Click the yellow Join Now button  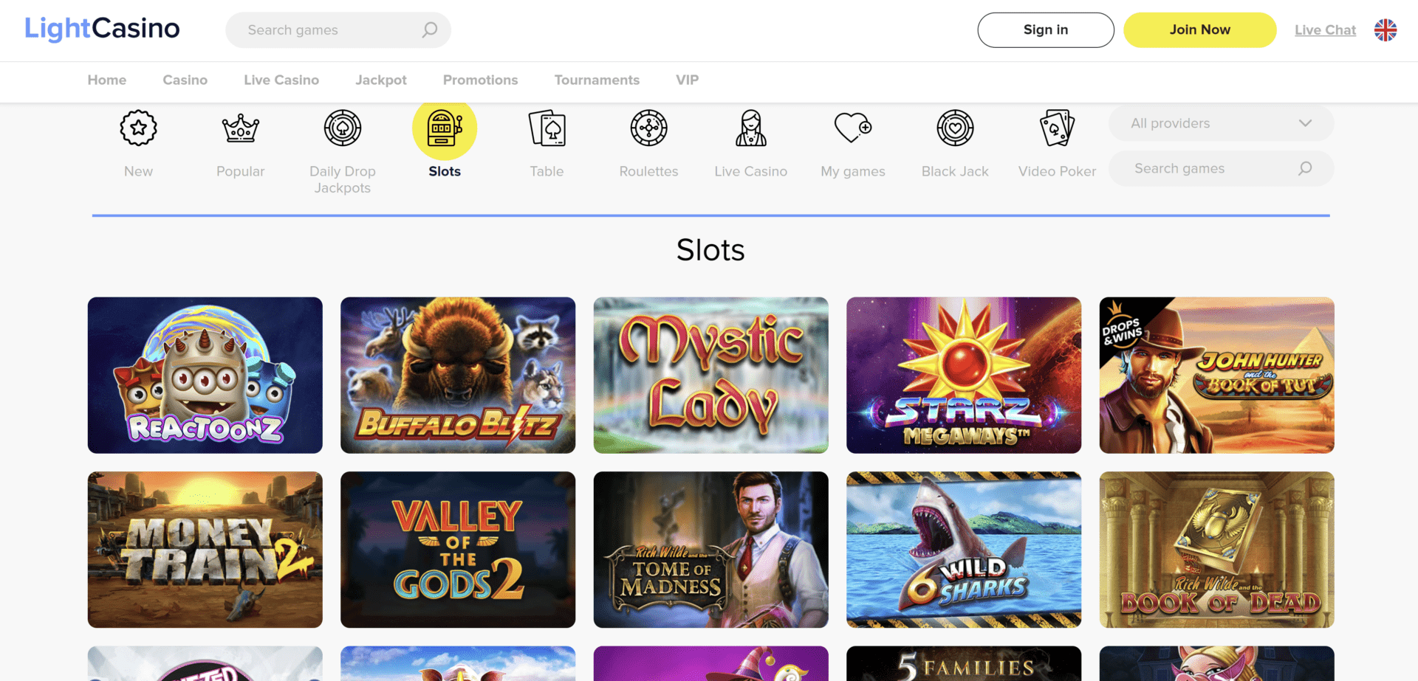tap(1199, 30)
